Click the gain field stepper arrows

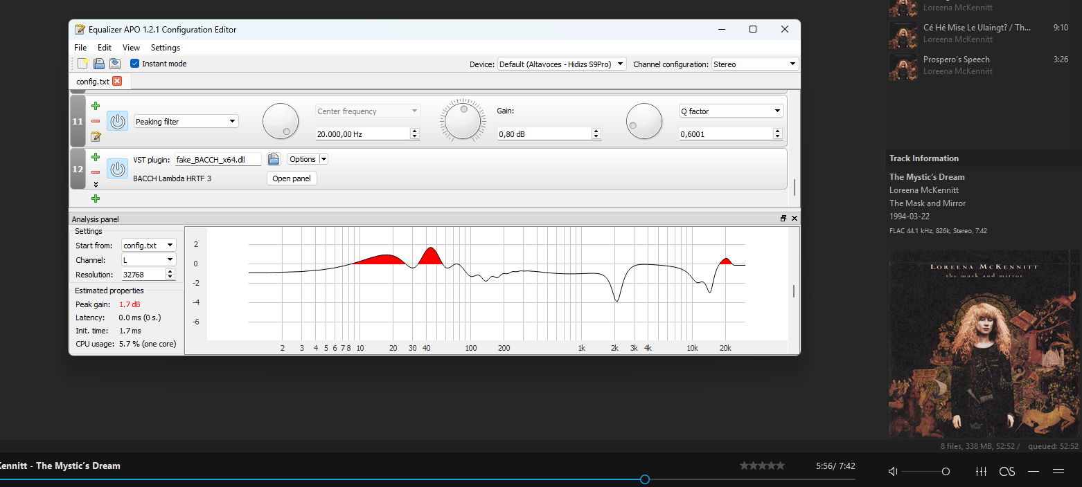pyautogui.click(x=597, y=134)
